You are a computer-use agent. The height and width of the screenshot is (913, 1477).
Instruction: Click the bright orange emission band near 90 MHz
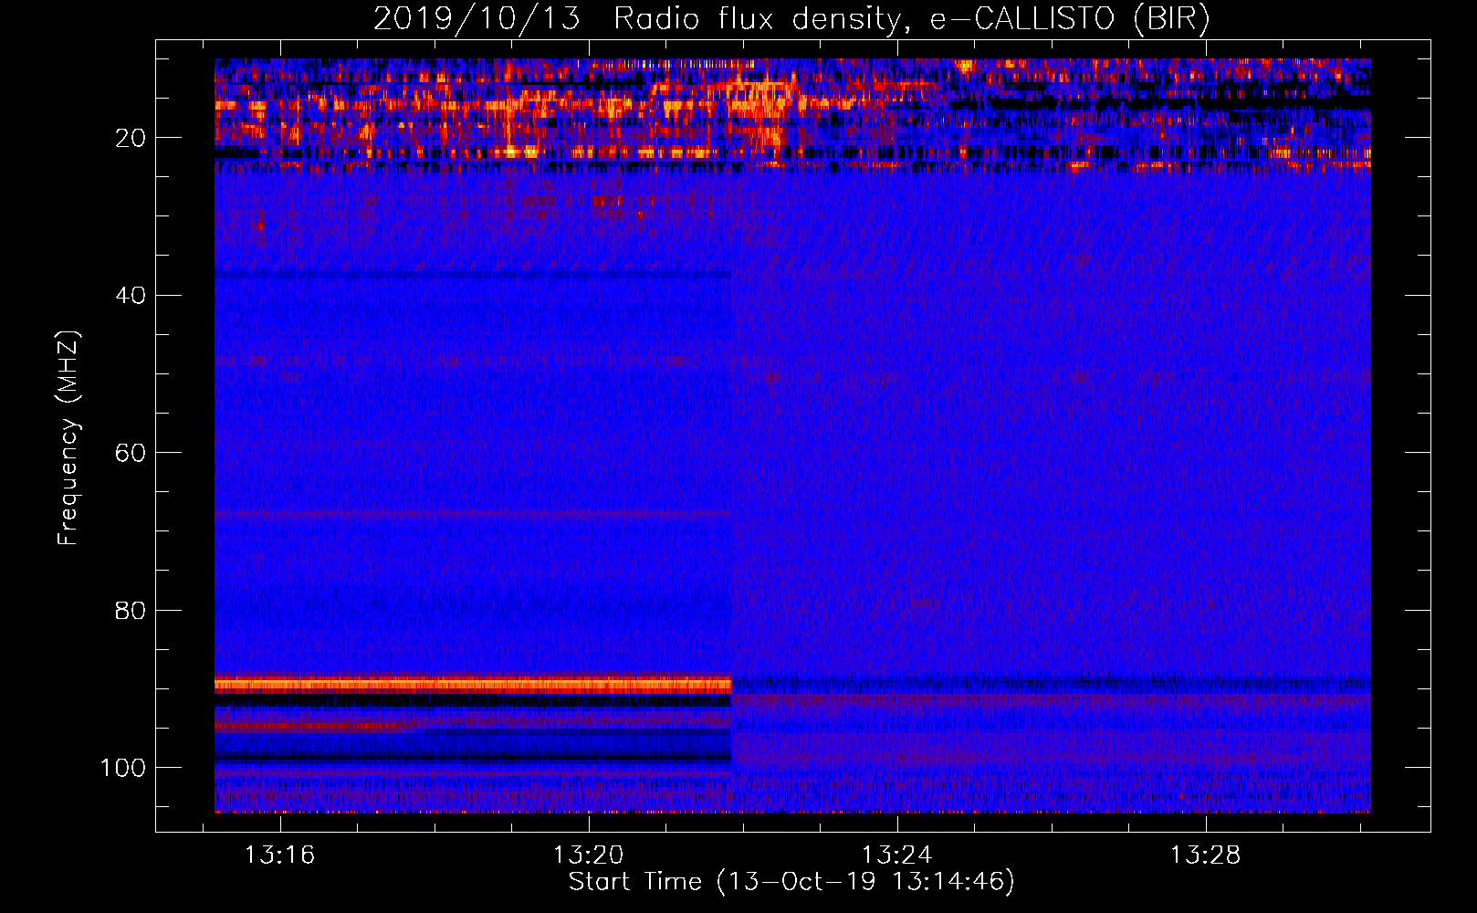[473, 685]
